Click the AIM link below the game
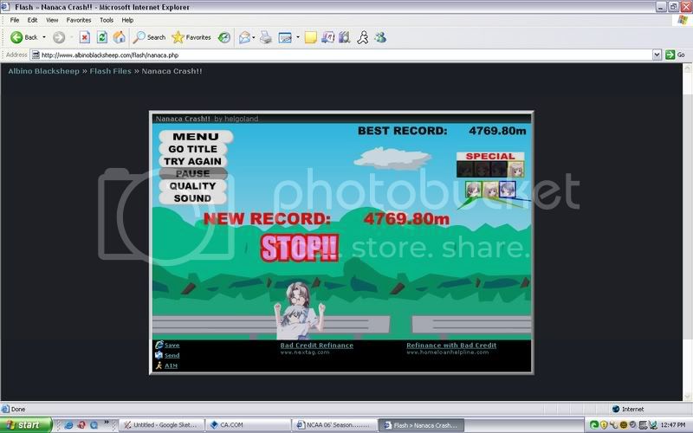This screenshot has width=693, height=433. [x=171, y=365]
